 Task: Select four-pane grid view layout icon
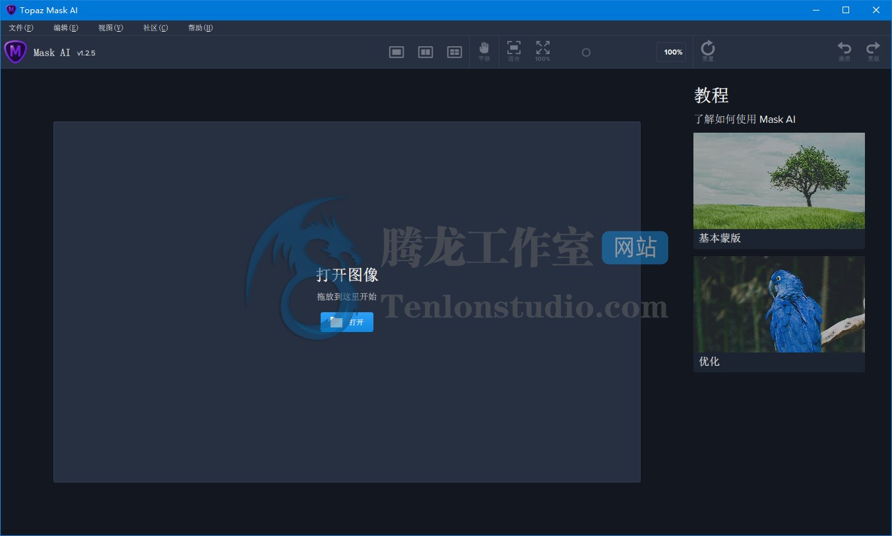coord(455,52)
